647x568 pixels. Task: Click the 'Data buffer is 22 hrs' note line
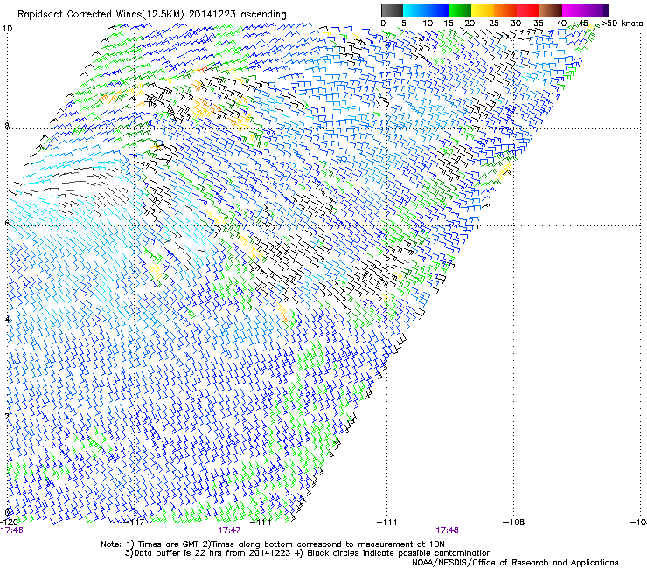tap(308, 553)
